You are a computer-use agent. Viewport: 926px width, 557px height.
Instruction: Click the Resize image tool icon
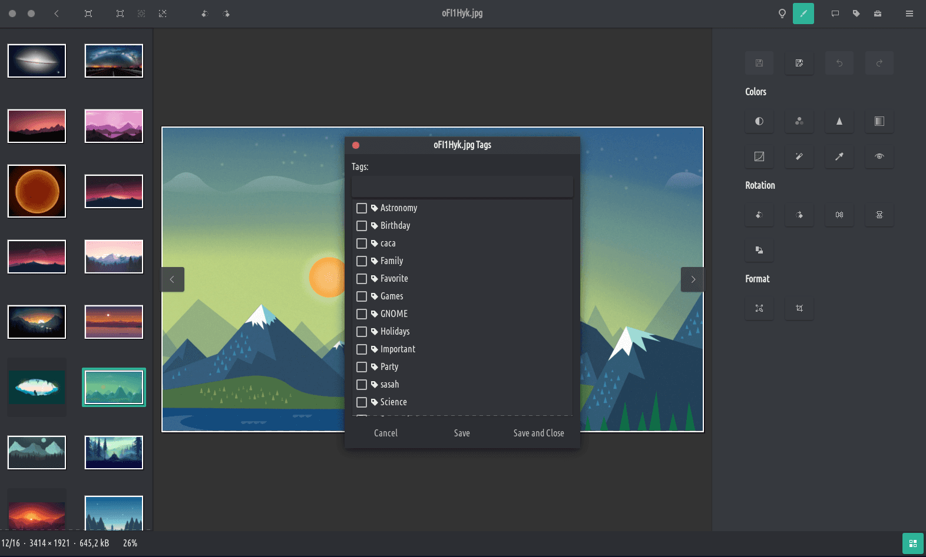759,308
